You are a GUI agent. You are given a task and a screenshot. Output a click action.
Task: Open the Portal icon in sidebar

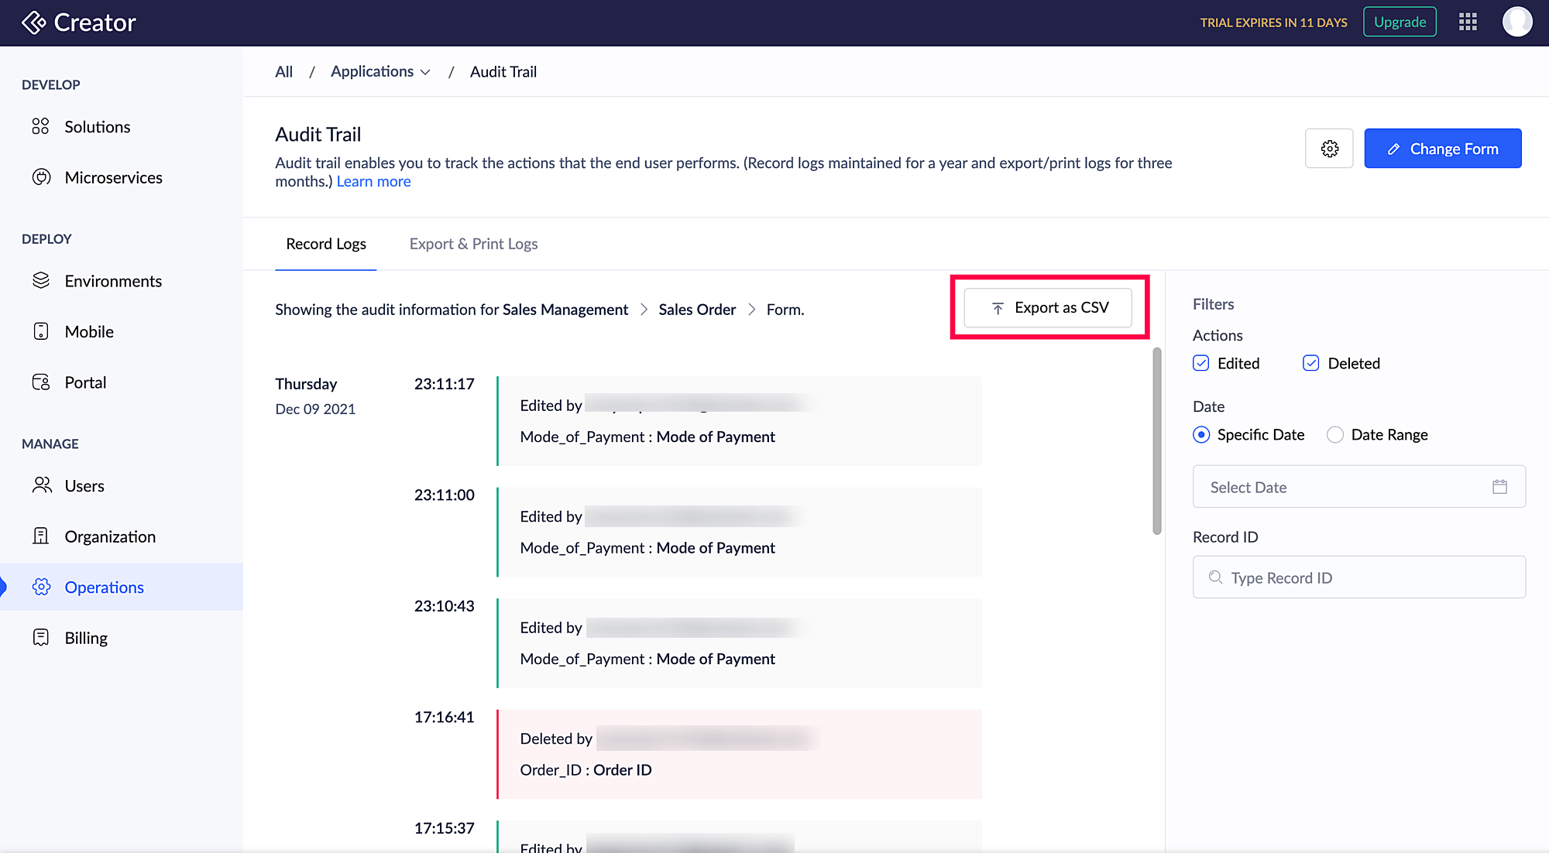(41, 382)
